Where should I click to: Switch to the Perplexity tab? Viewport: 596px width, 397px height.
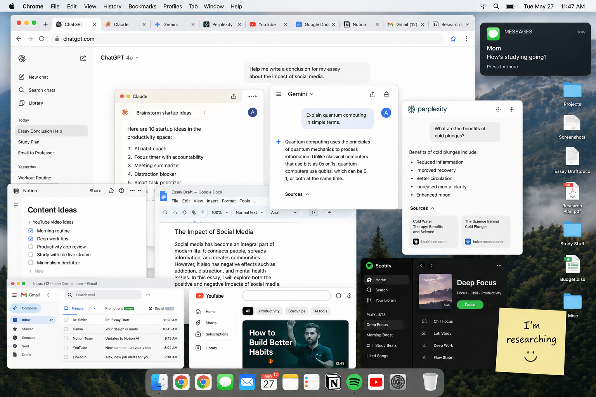point(222,24)
